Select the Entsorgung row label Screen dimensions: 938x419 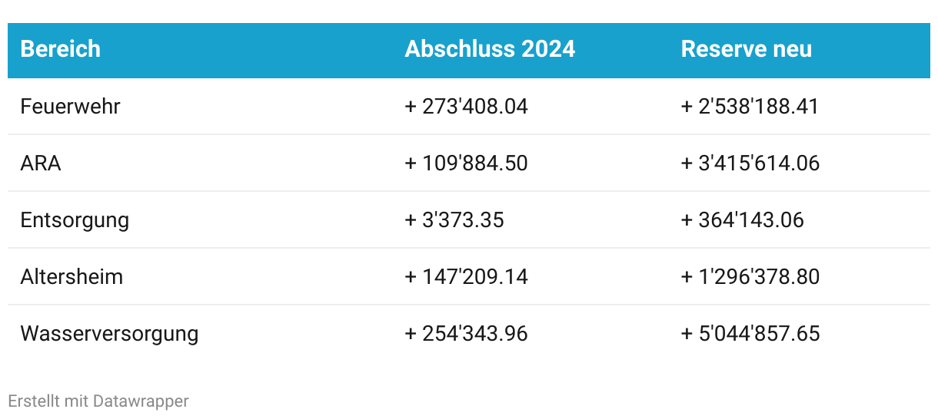pos(75,220)
